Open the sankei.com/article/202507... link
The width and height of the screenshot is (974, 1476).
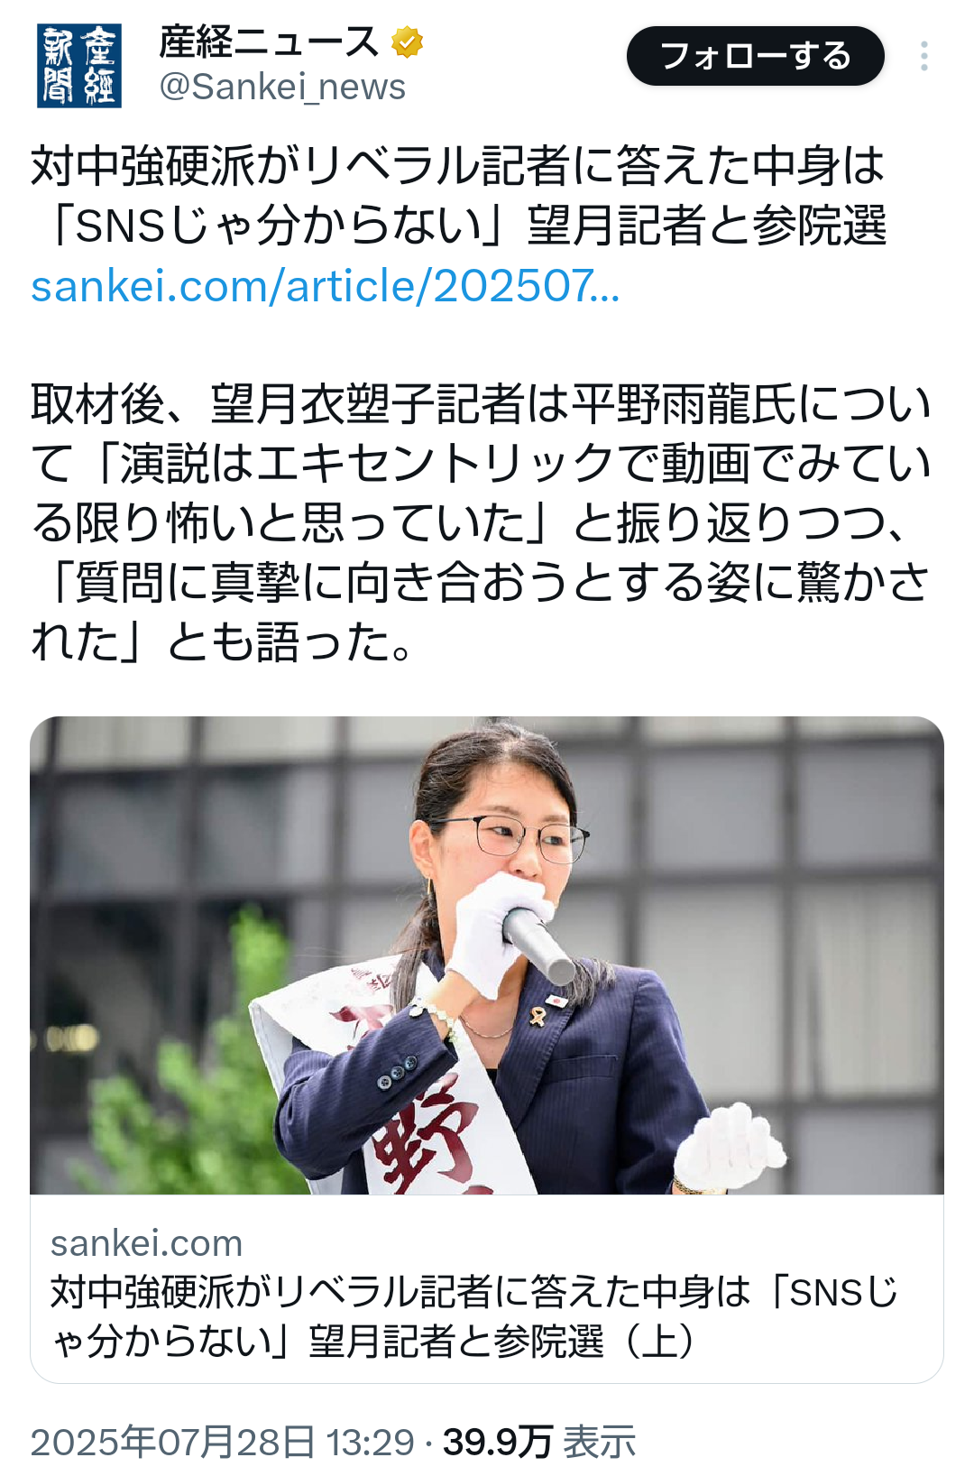tap(325, 286)
